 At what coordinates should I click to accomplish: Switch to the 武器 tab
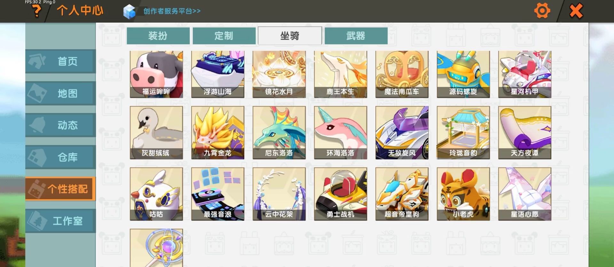point(356,36)
